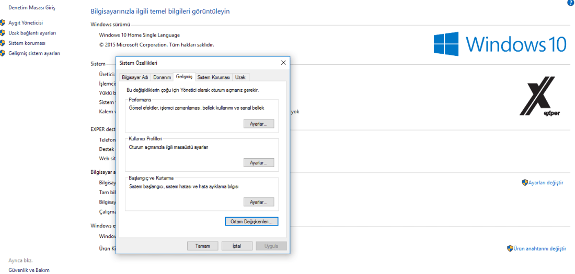Click the shield icon next to Ayarları değiştir
Screen dimensions: 575x274
click(525, 183)
